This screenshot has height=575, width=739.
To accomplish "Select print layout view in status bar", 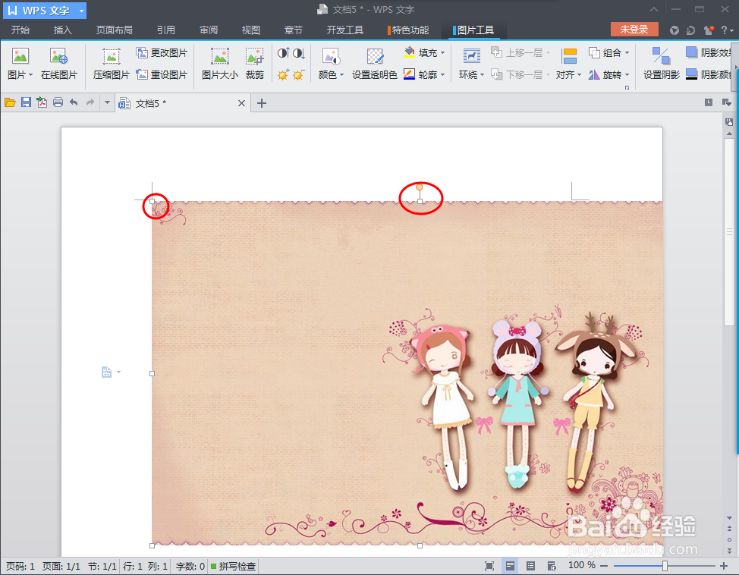I will click(x=510, y=566).
